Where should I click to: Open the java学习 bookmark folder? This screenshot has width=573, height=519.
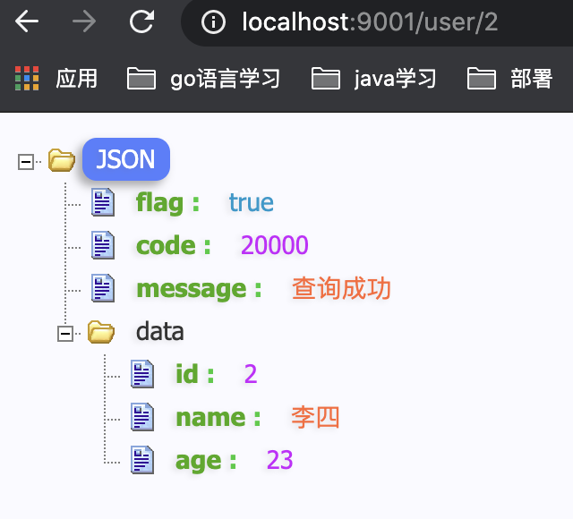coord(374,79)
